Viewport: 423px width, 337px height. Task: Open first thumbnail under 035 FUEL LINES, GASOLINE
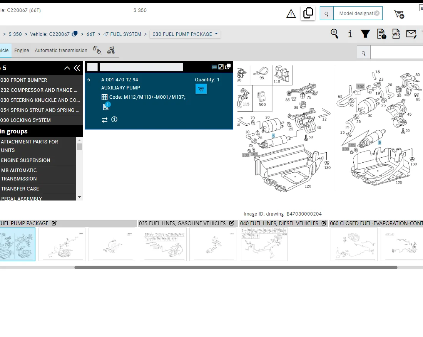point(163,244)
